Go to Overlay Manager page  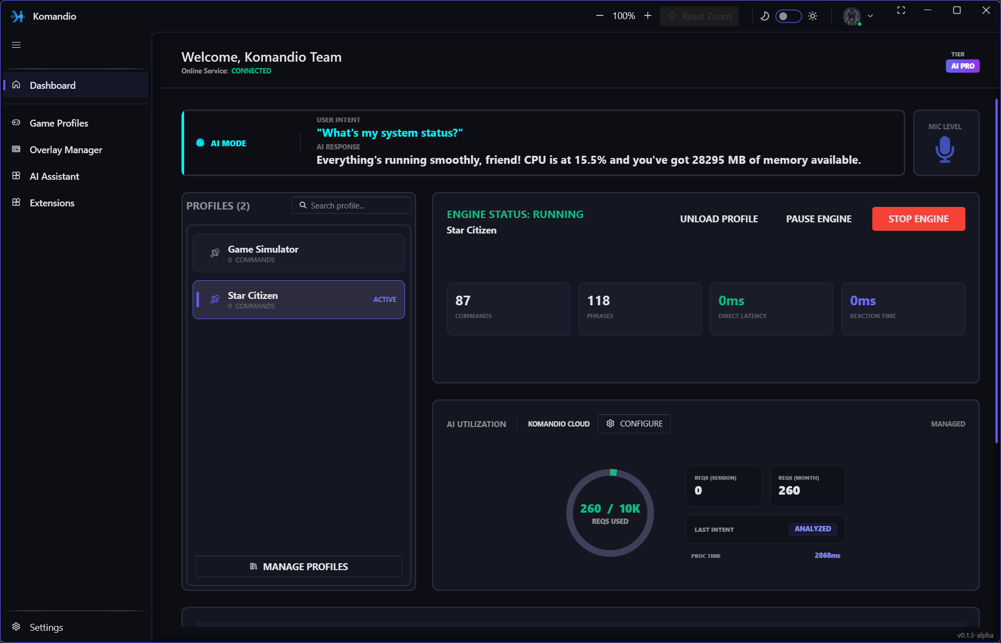(65, 150)
